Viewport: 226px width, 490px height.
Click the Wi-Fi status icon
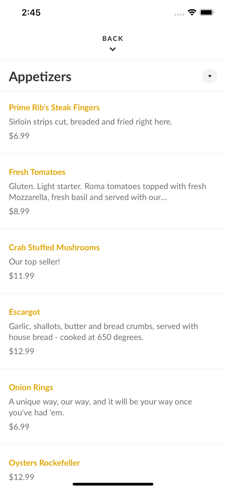(x=192, y=13)
